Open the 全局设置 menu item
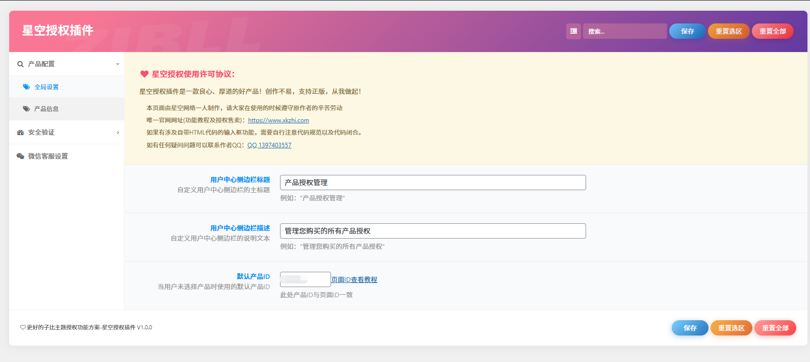810x362 pixels. coord(46,87)
